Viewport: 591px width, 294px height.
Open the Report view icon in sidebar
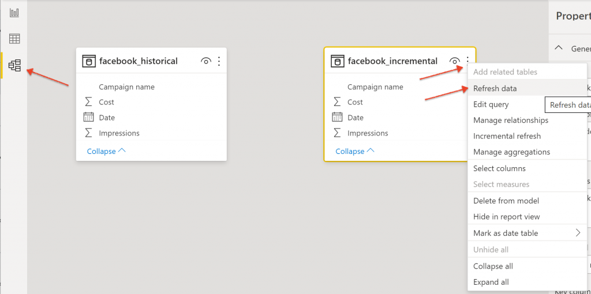tap(14, 12)
